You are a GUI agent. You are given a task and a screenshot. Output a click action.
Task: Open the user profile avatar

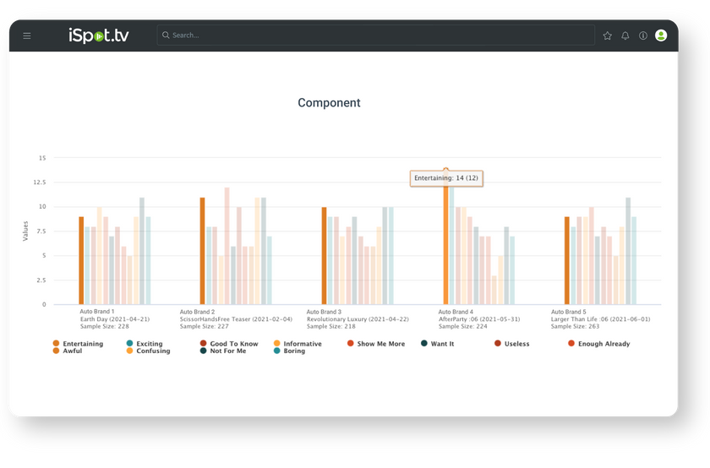click(661, 35)
